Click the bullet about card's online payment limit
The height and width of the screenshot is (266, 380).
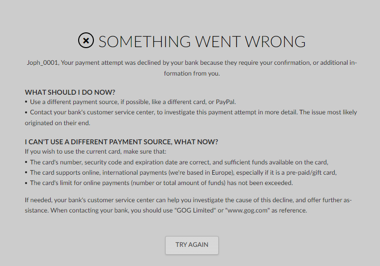pos(160,183)
